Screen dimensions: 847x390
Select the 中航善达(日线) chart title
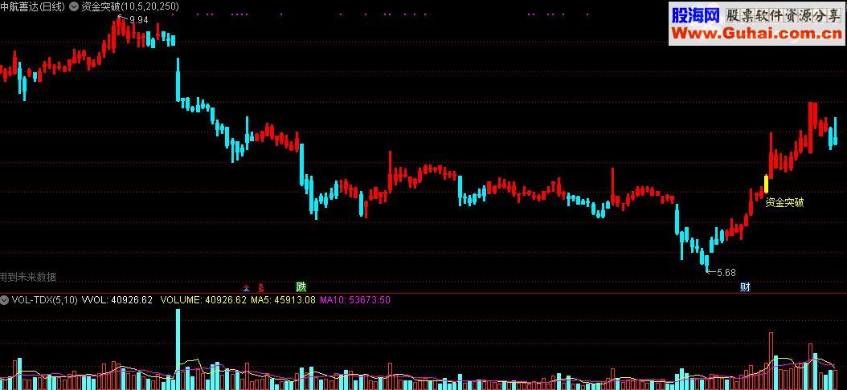(33, 7)
